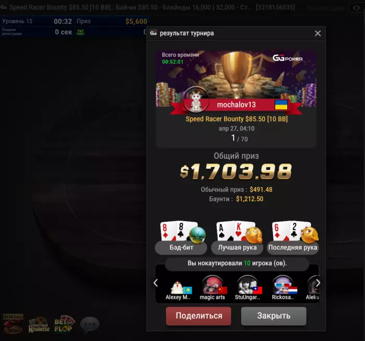
Task: Open the chat bubble icon
Action: coord(90,324)
